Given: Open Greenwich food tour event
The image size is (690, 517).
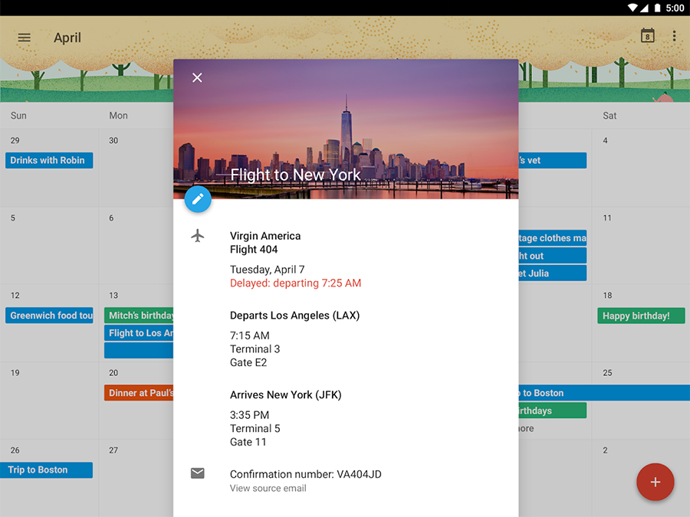Looking at the screenshot, I should (49, 316).
